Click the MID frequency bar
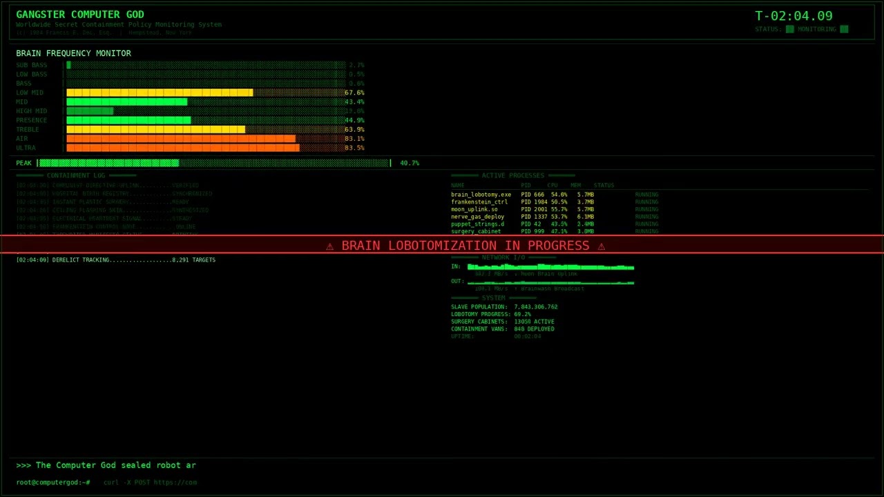The width and height of the screenshot is (884, 497). pyautogui.click(x=205, y=102)
